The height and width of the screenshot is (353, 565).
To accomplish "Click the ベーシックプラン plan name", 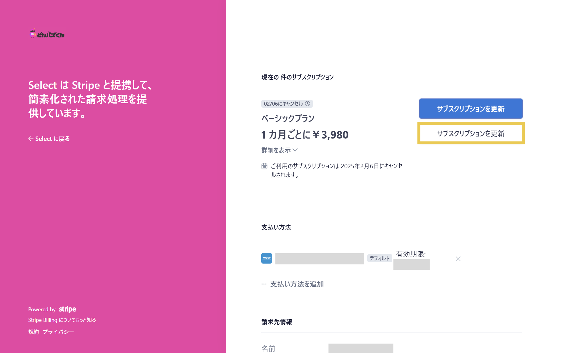I will tap(288, 118).
